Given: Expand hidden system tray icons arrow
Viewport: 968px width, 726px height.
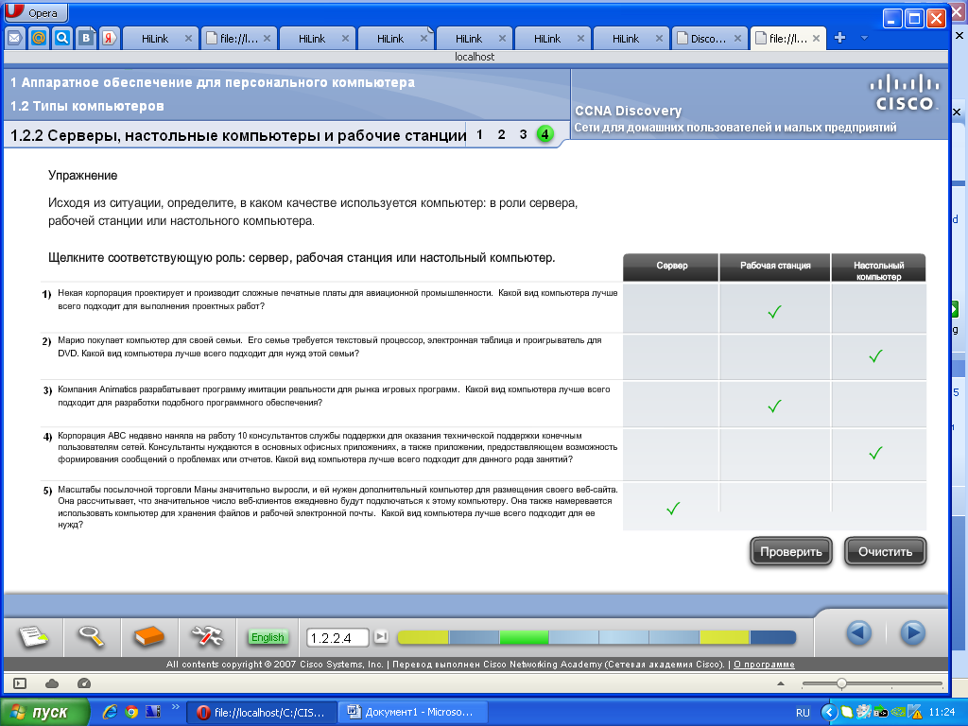Looking at the screenshot, I should (x=828, y=713).
